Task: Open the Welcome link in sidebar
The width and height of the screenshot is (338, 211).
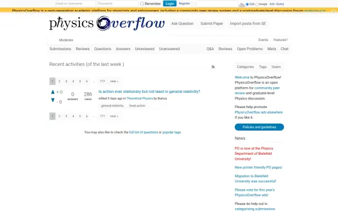Action: coord(242,77)
